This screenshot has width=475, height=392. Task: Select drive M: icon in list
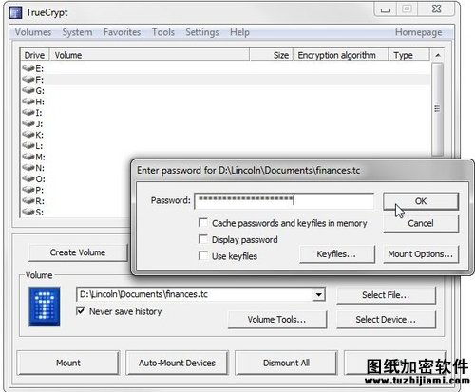(28, 157)
